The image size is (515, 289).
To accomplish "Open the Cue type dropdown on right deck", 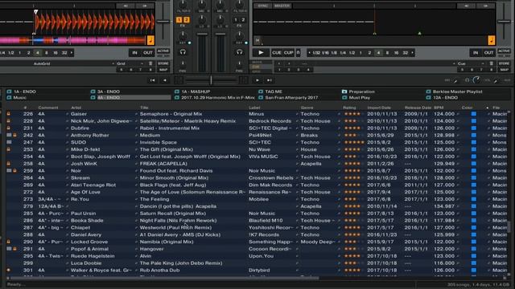I will (x=483, y=63).
